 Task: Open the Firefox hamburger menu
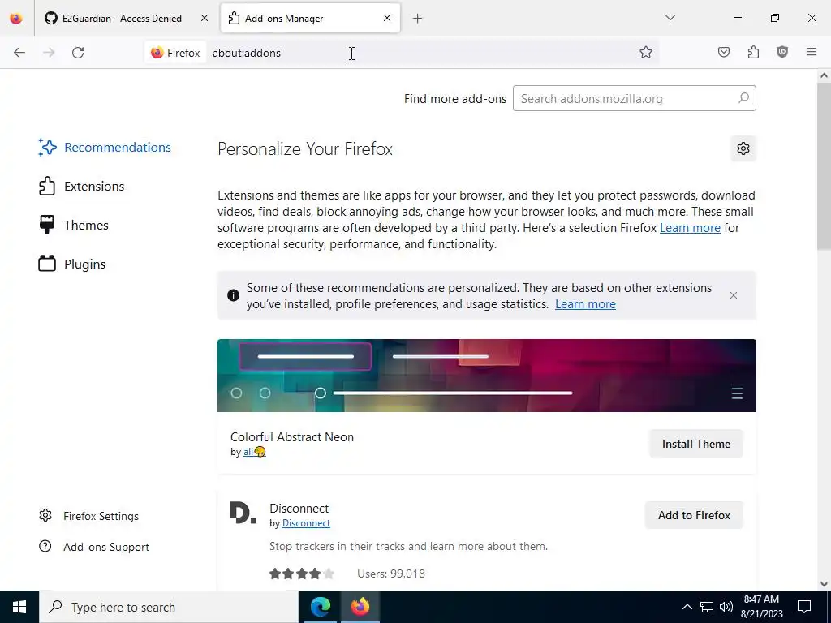pyautogui.click(x=812, y=52)
